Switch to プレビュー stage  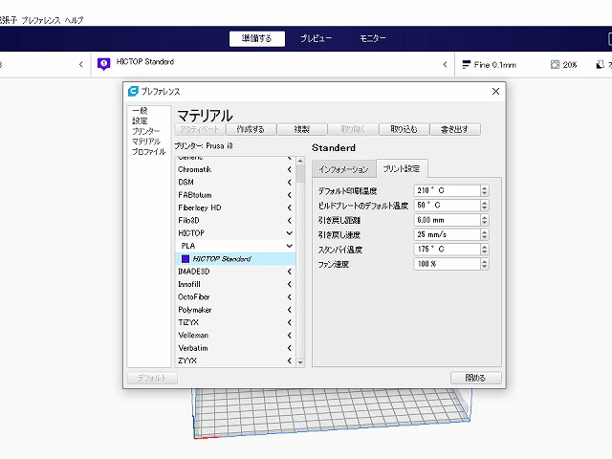pyautogui.click(x=316, y=38)
